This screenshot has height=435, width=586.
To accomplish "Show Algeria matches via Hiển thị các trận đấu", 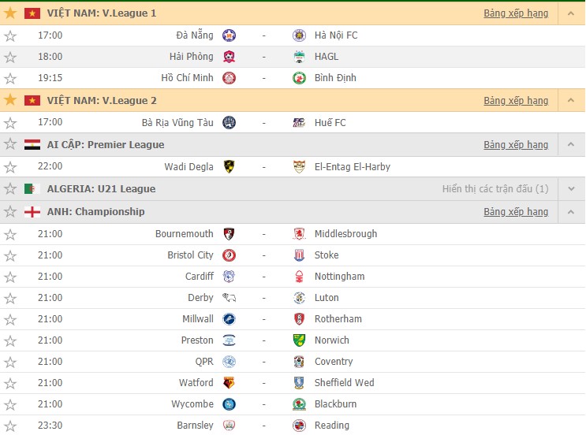I will (495, 189).
